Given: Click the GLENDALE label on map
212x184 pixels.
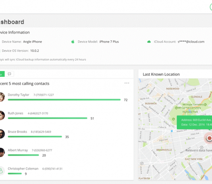Looking at the screenshot, I should click(197, 97).
